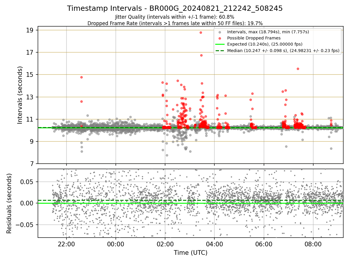
Task: Click the highest red dropped-frame point near 18.8s
Action: click(x=201, y=32)
